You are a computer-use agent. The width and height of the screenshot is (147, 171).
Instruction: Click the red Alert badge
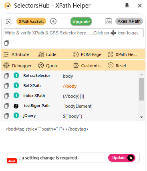[12, 161]
